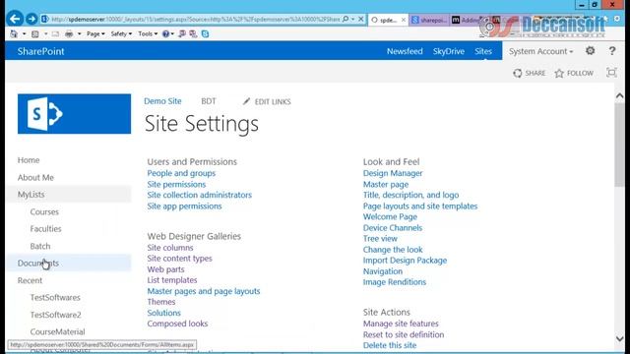This screenshot has width=630, height=354.
Task: Open Courses list in left navigation
Action: pos(44,211)
